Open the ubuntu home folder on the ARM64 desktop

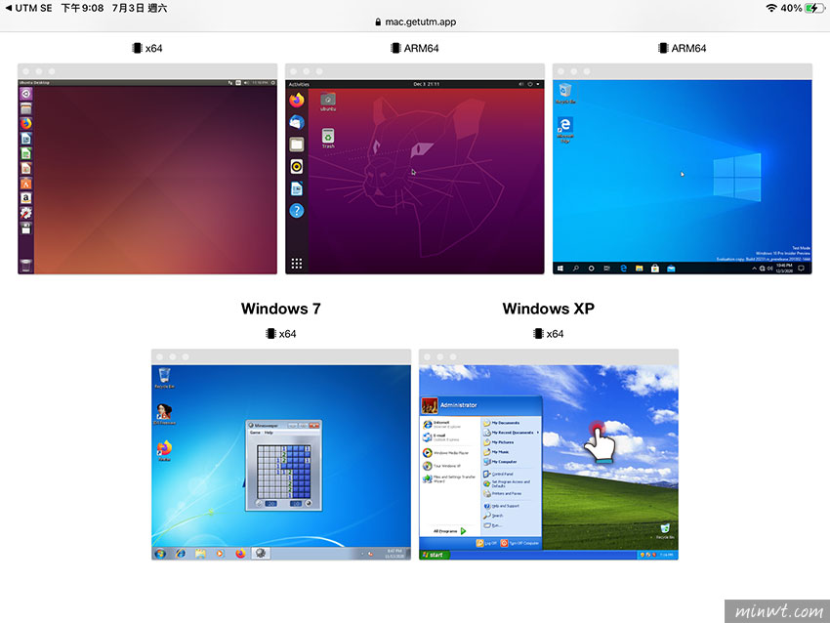click(328, 102)
